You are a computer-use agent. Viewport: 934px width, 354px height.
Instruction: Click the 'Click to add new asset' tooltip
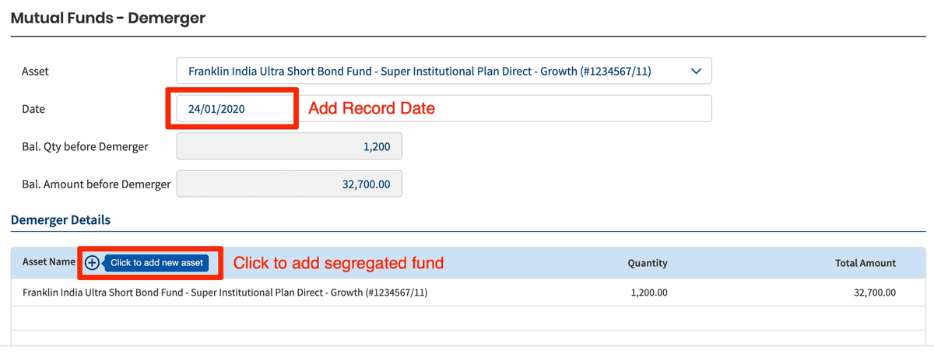click(156, 263)
